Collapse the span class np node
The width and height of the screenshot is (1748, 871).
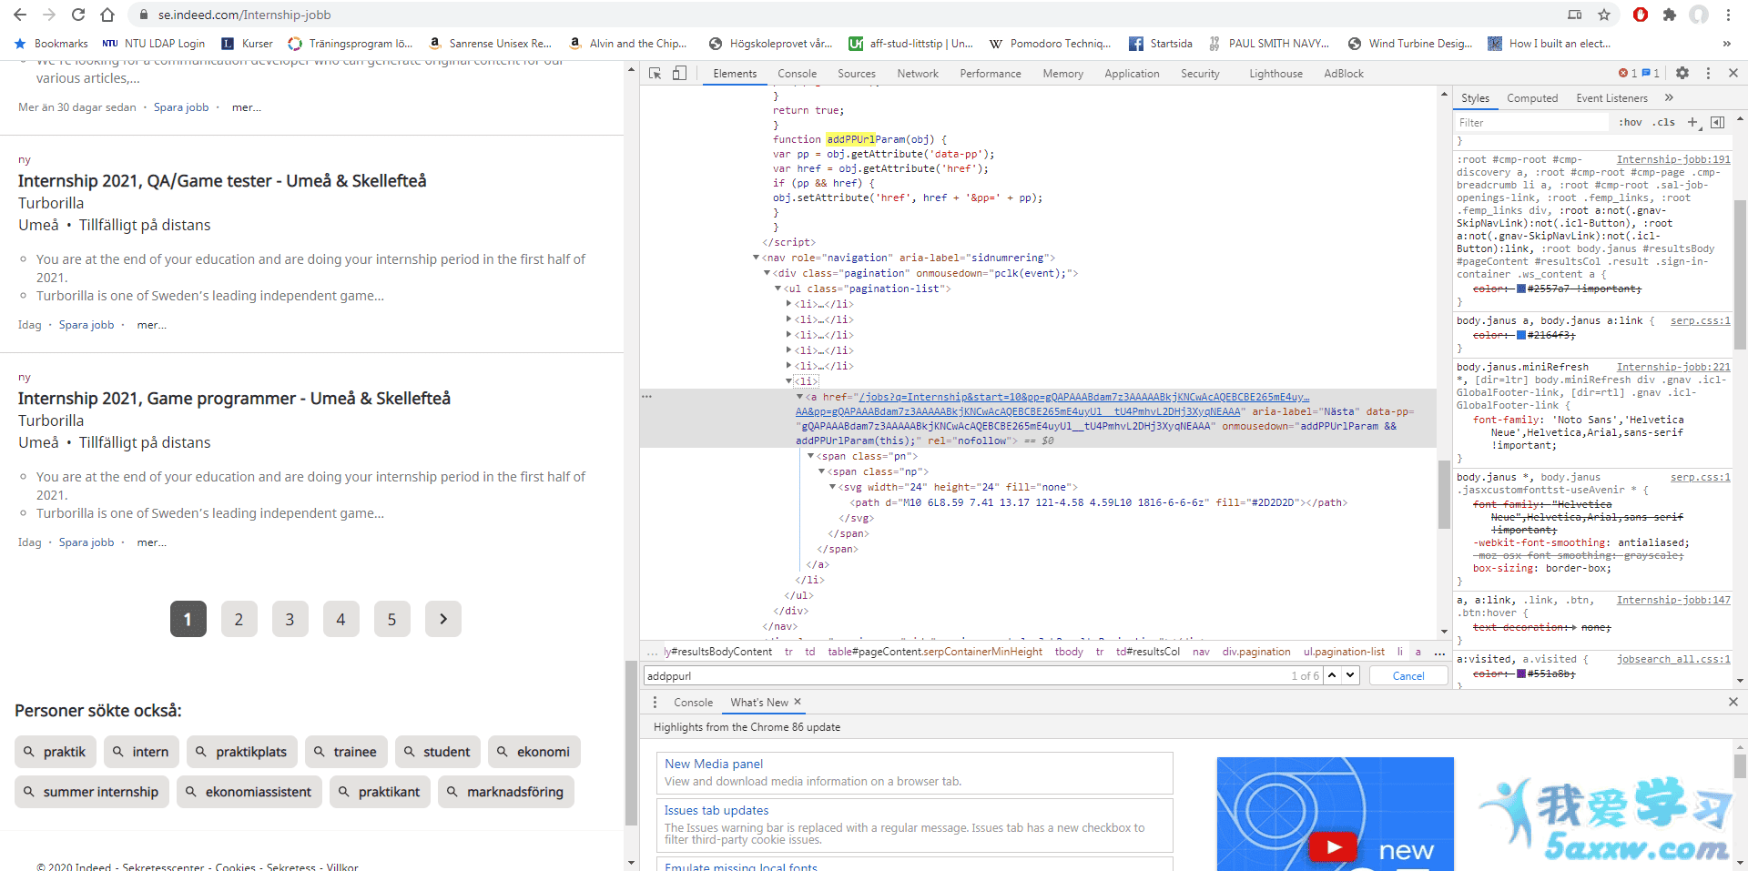822,471
